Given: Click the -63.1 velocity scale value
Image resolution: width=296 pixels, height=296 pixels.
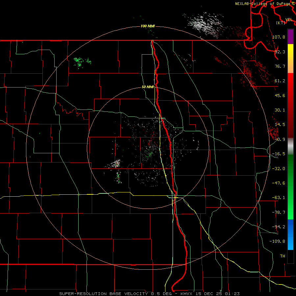Looking at the screenshot, I should click(x=279, y=198).
